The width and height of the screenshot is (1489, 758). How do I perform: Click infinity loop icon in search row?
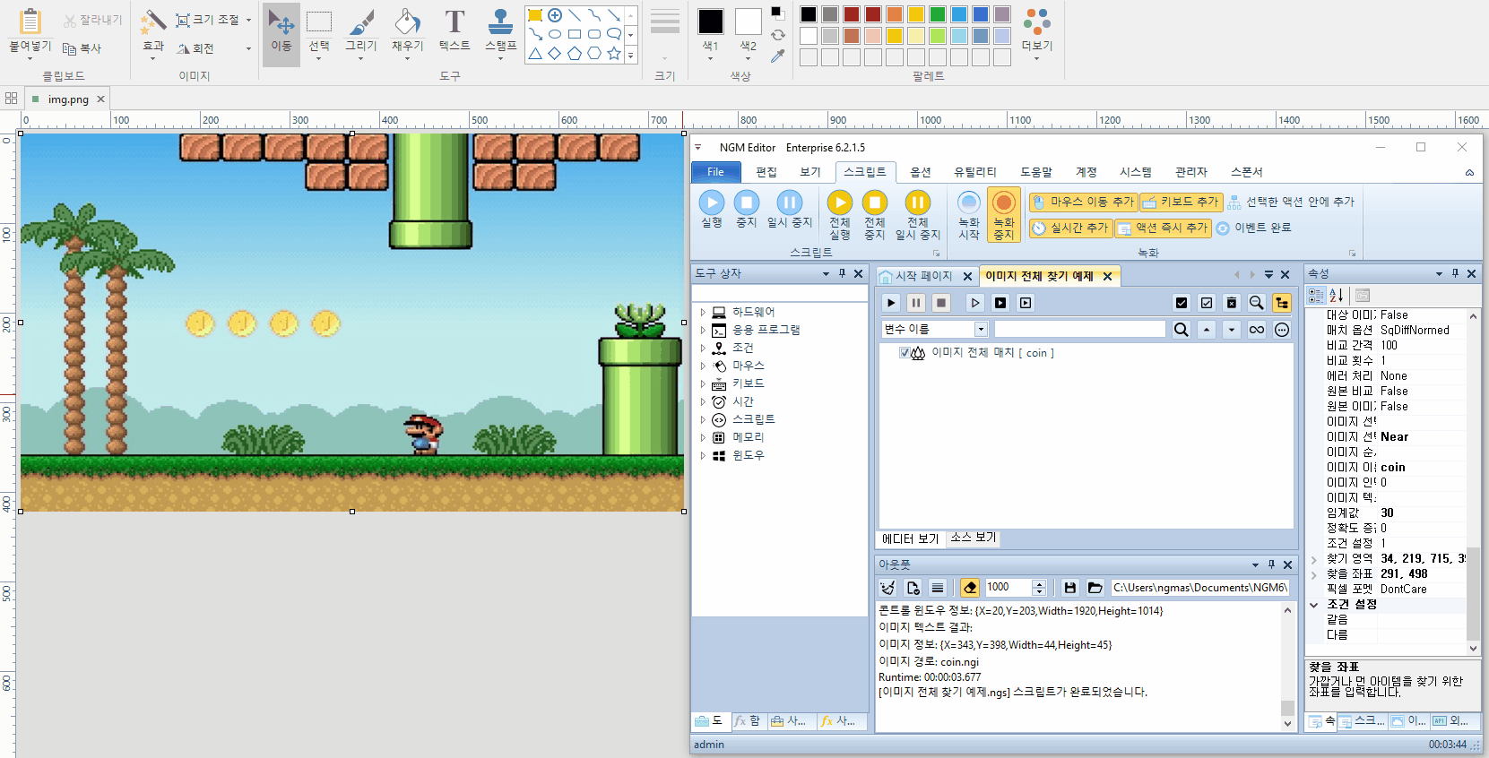[x=1257, y=330]
